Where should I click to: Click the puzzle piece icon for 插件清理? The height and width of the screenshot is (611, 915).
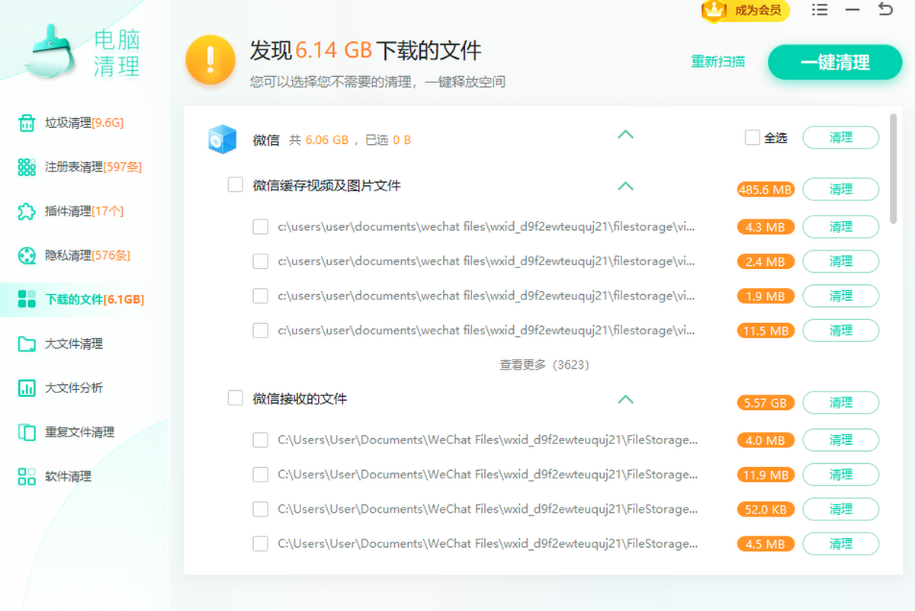click(x=27, y=211)
